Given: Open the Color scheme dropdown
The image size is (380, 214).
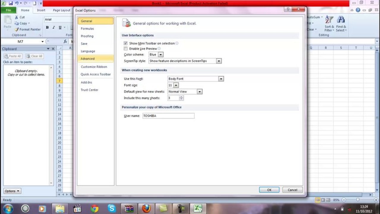Looking at the screenshot, I should 161,55.
